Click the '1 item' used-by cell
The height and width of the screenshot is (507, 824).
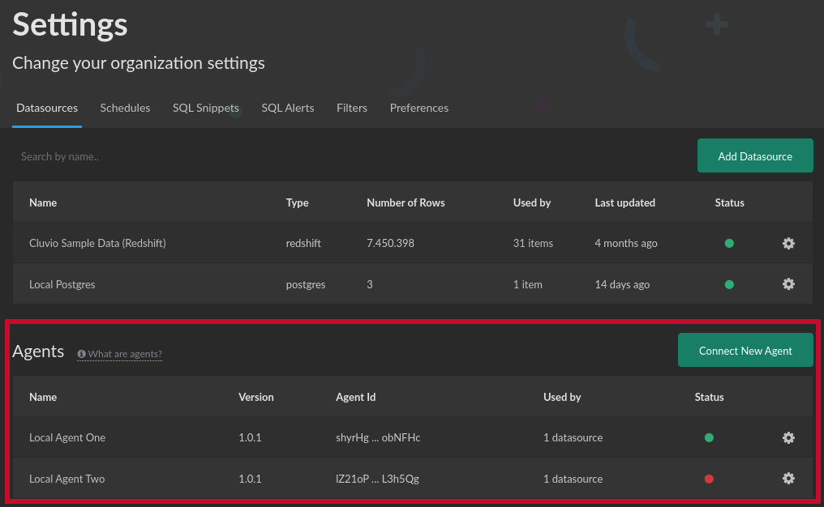pyautogui.click(x=528, y=284)
